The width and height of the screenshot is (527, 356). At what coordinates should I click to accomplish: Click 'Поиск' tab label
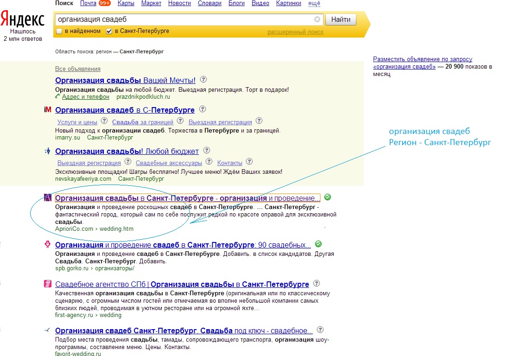[64, 3]
